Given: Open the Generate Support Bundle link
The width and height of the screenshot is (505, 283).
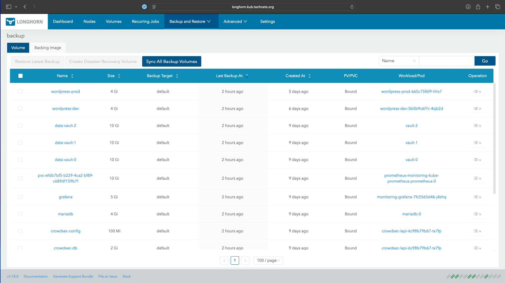Looking at the screenshot, I should coord(73,276).
